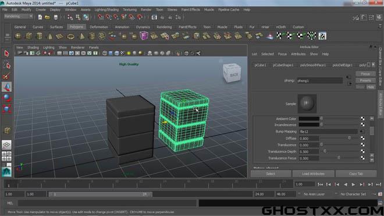Create polygon cone from shelf
Screen dimensions: 384x216
click(x=49, y=36)
